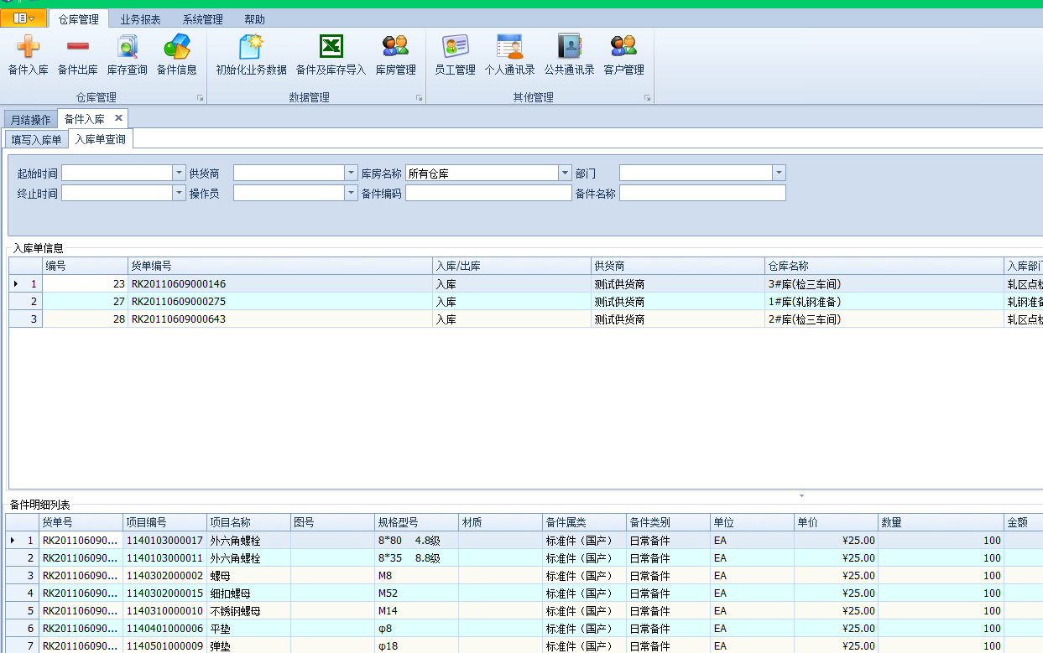Image resolution: width=1043 pixels, height=653 pixels.
Task: Click 初始化业务数据 icon
Action: (251, 47)
